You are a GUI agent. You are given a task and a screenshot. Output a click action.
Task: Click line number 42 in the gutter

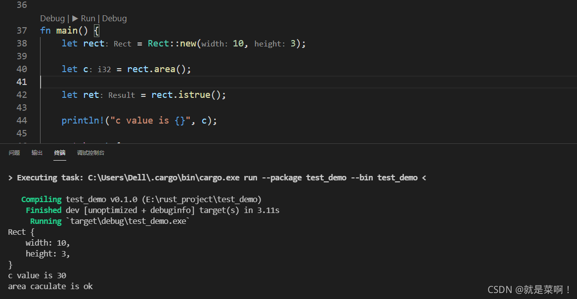tap(22, 95)
